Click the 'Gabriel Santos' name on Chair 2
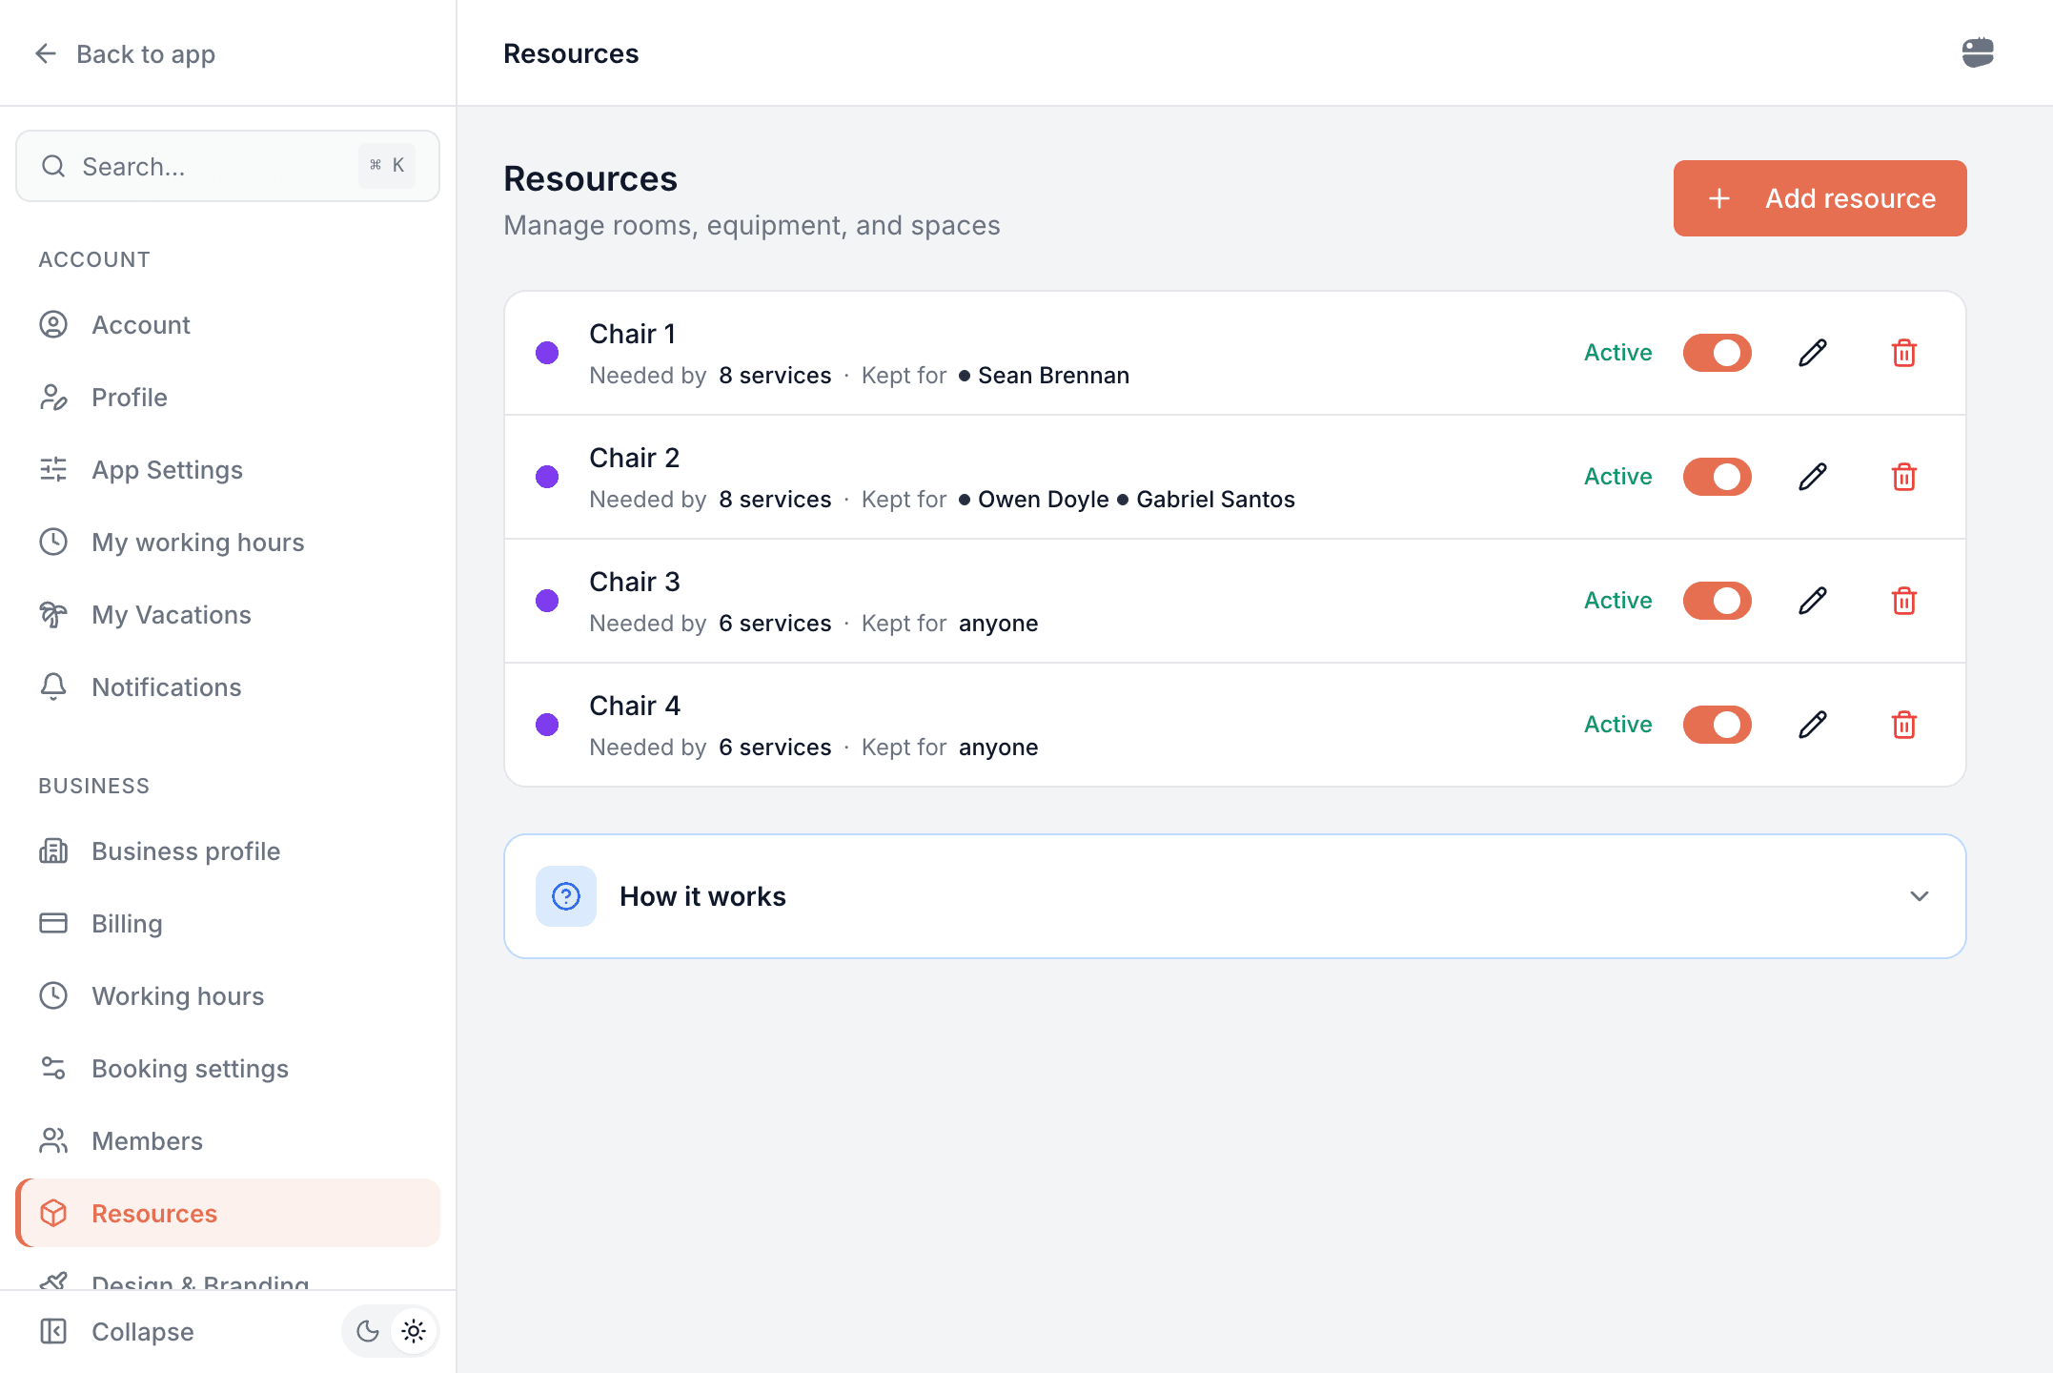 [x=1215, y=500]
